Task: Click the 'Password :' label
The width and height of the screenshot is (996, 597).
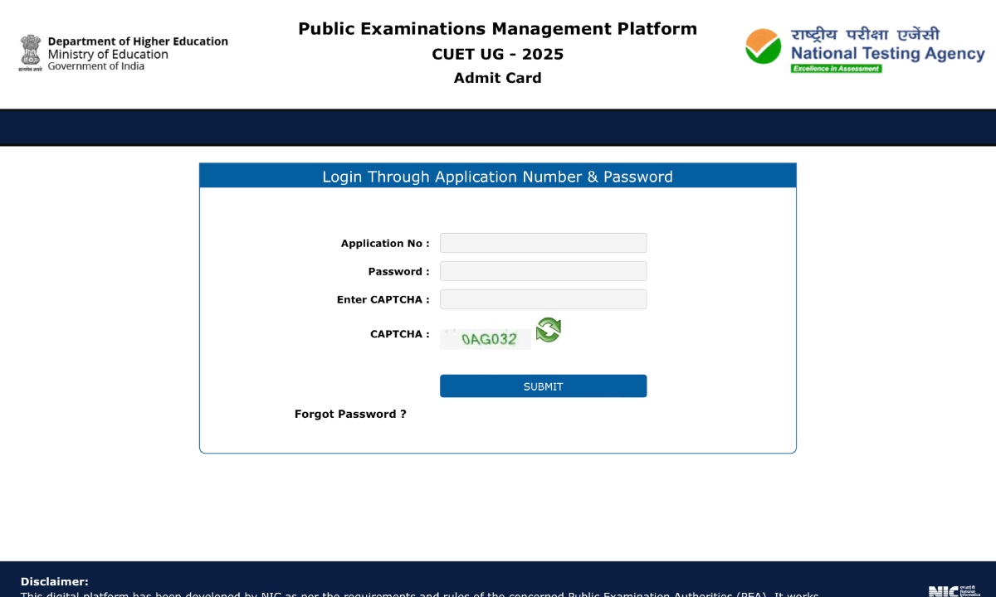Action: 399,271
